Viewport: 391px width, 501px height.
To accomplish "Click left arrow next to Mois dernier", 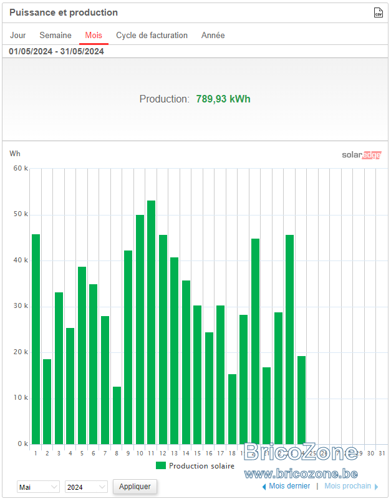I will (264, 487).
